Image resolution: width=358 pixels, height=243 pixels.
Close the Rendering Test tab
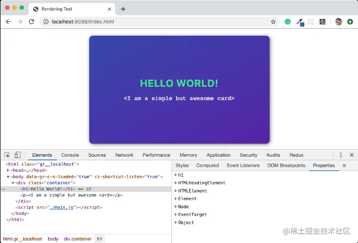109,9
